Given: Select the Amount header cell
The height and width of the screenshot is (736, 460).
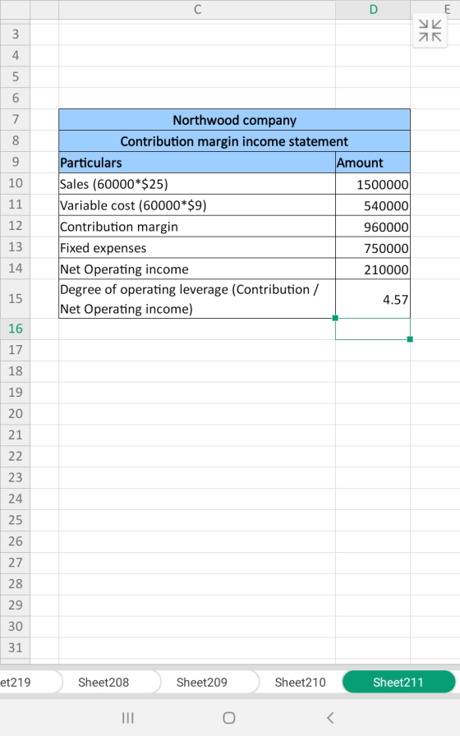Looking at the screenshot, I should click(x=373, y=163).
